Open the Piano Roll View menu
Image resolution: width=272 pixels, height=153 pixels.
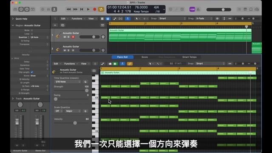point(85,64)
